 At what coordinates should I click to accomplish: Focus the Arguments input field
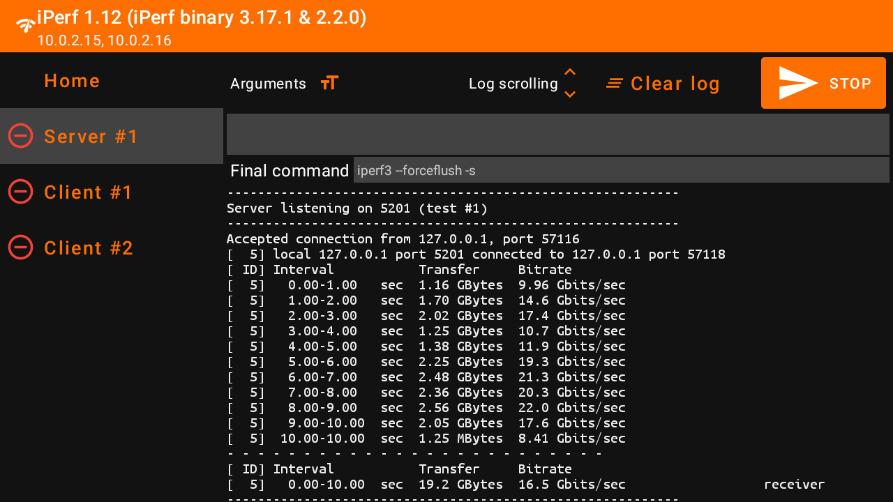[x=558, y=134]
